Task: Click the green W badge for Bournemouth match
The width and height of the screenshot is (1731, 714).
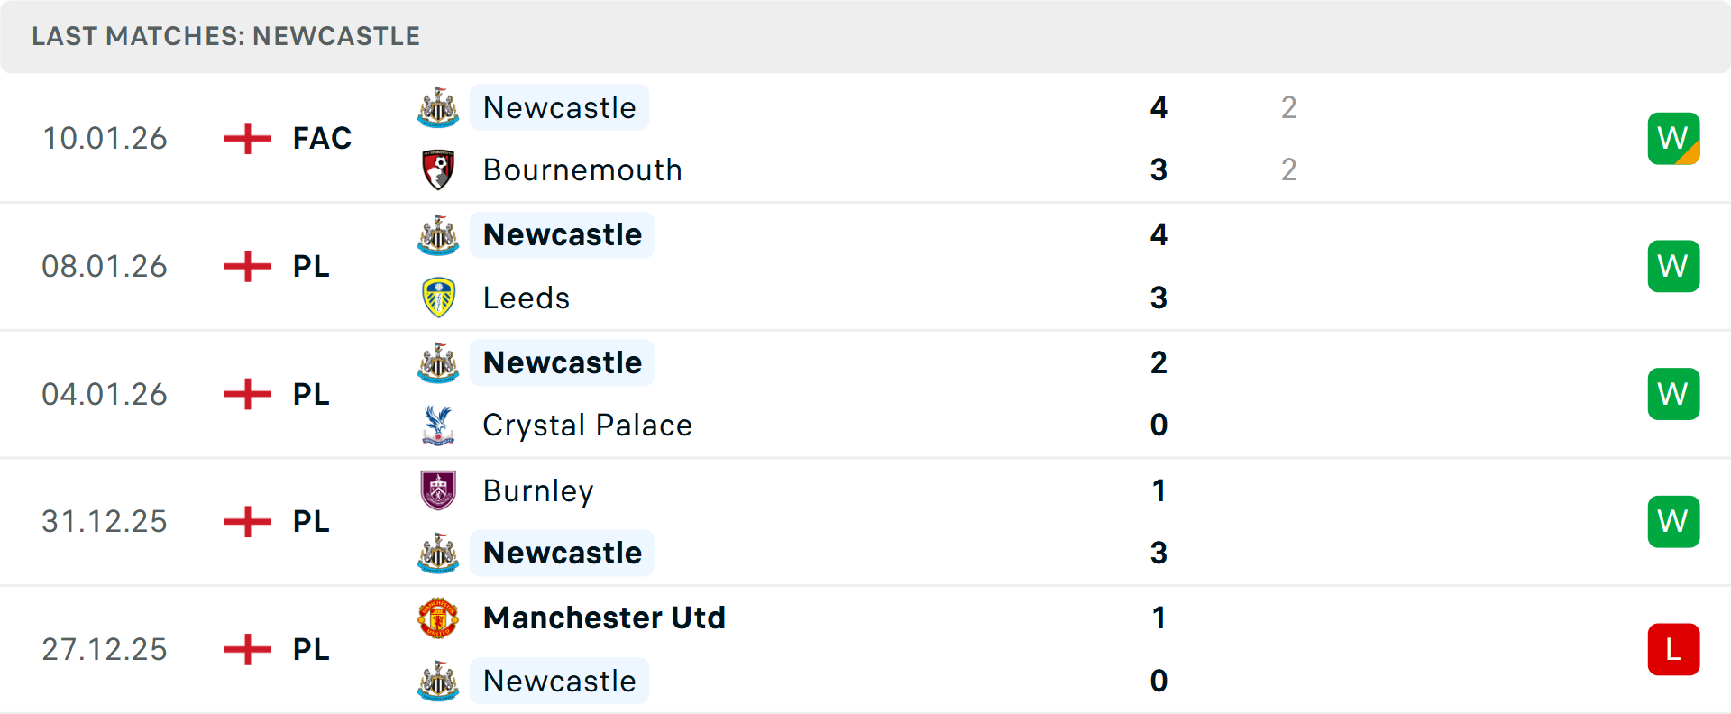Action: click(1673, 139)
